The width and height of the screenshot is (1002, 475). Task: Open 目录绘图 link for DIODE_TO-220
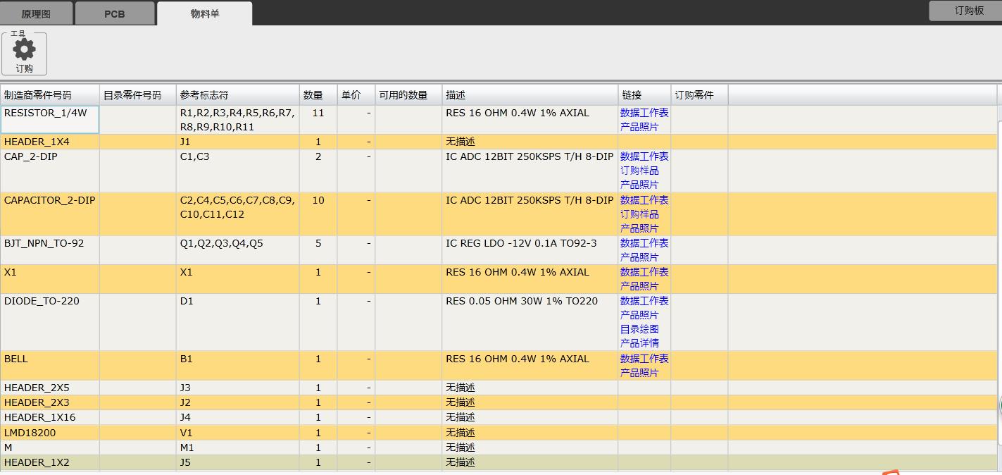639,329
